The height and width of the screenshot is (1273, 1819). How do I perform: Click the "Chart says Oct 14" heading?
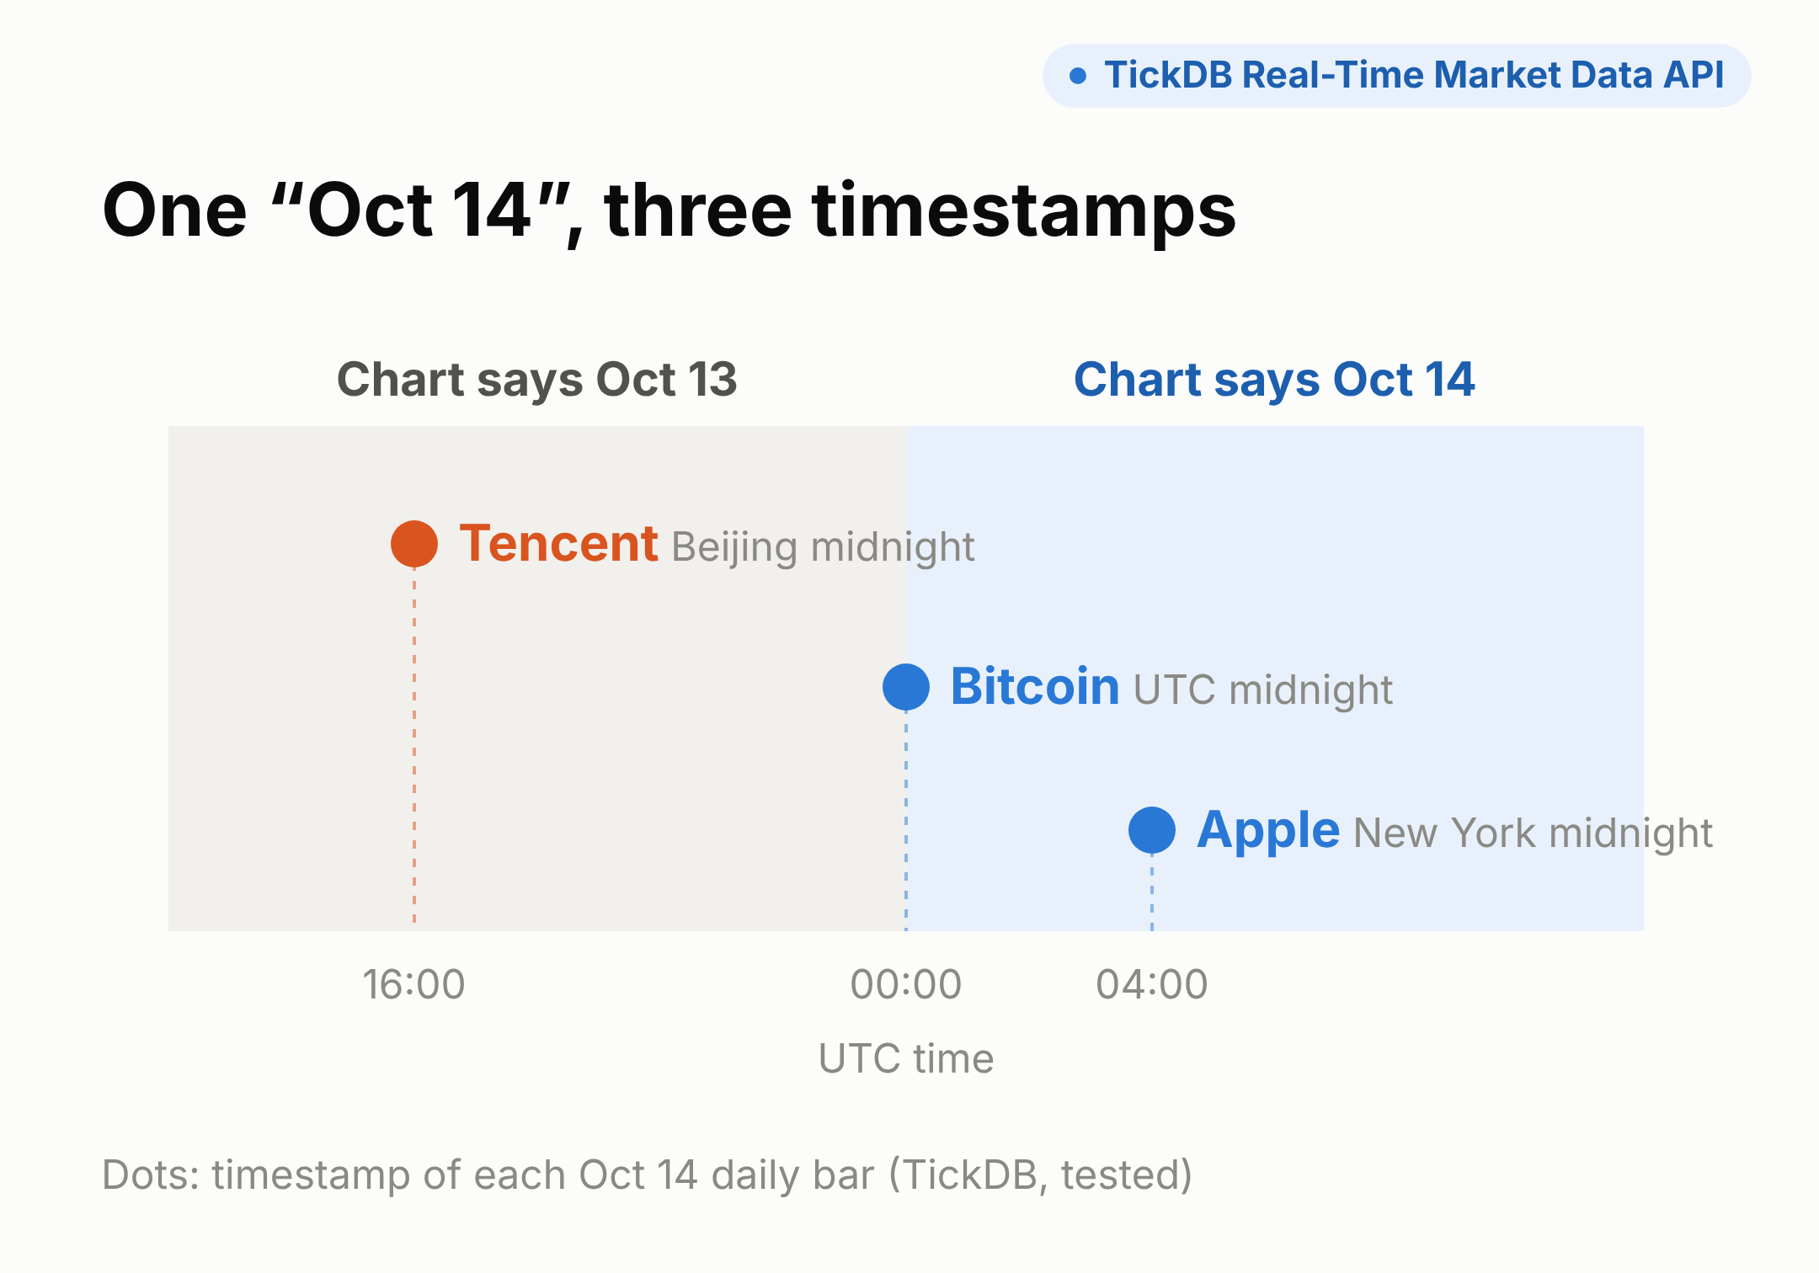pos(1274,380)
